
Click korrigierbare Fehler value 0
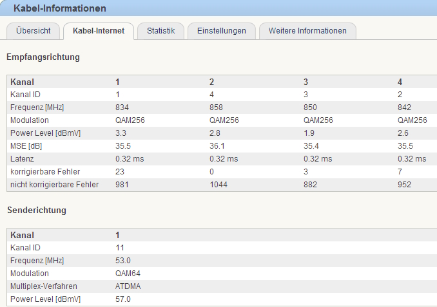pos(212,172)
